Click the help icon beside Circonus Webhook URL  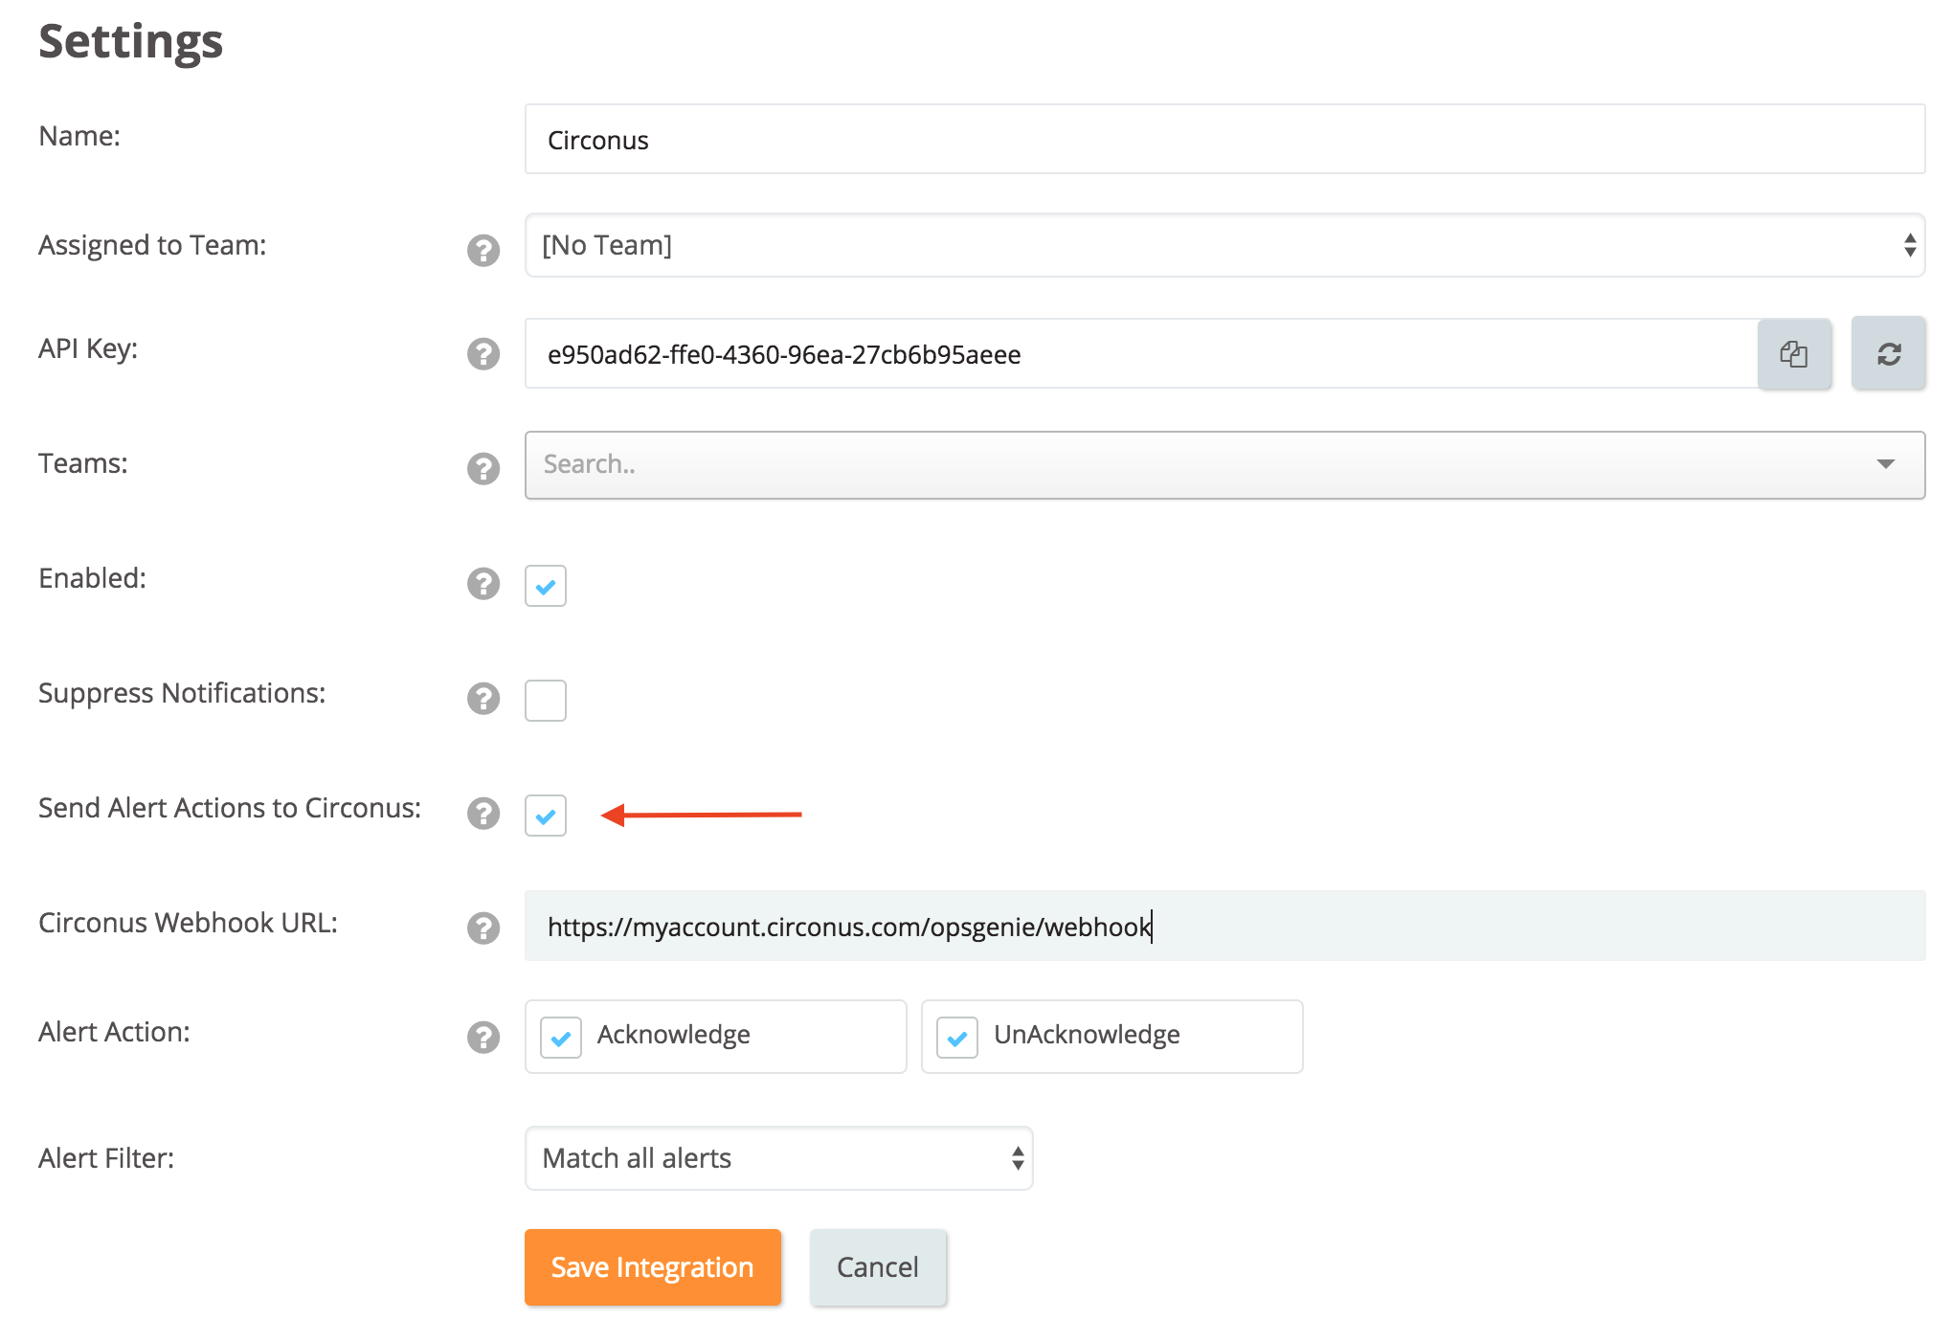pyautogui.click(x=483, y=928)
